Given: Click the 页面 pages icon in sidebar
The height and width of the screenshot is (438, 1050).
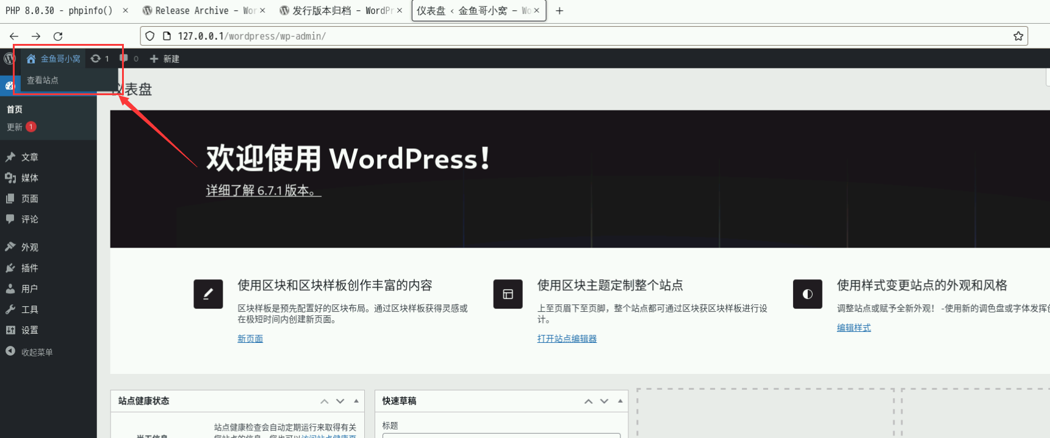Looking at the screenshot, I should tap(10, 198).
